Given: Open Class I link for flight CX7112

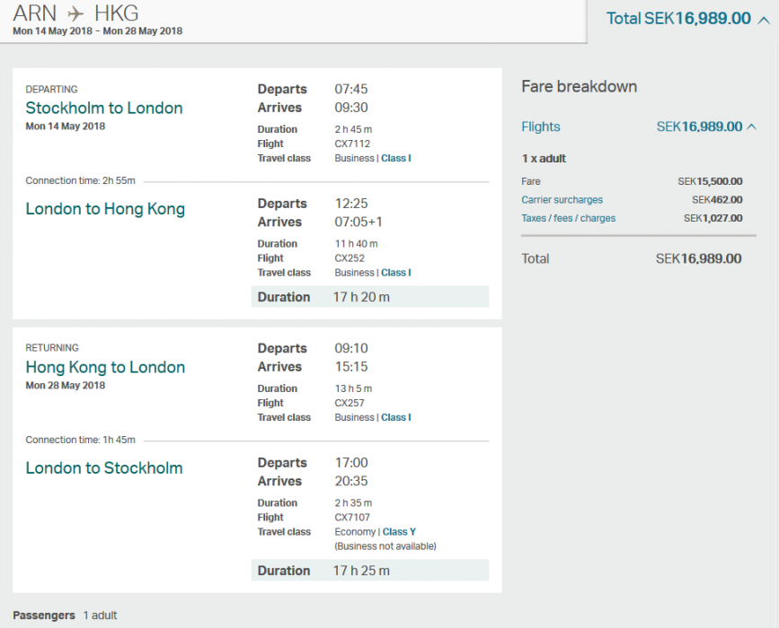Looking at the screenshot, I should pos(395,158).
